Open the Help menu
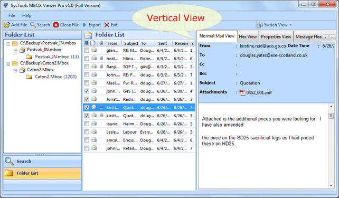Screen dimensions: 339x198 click(27, 15)
